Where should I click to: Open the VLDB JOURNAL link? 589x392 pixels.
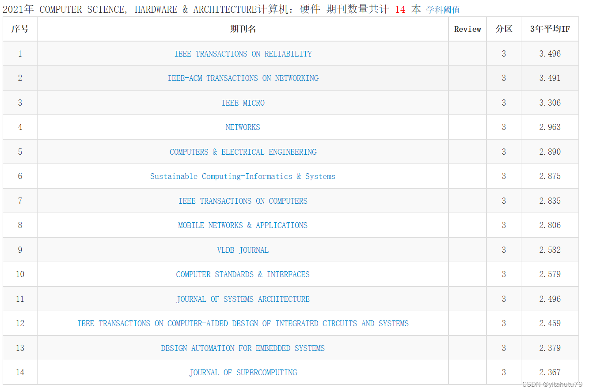pos(243,250)
